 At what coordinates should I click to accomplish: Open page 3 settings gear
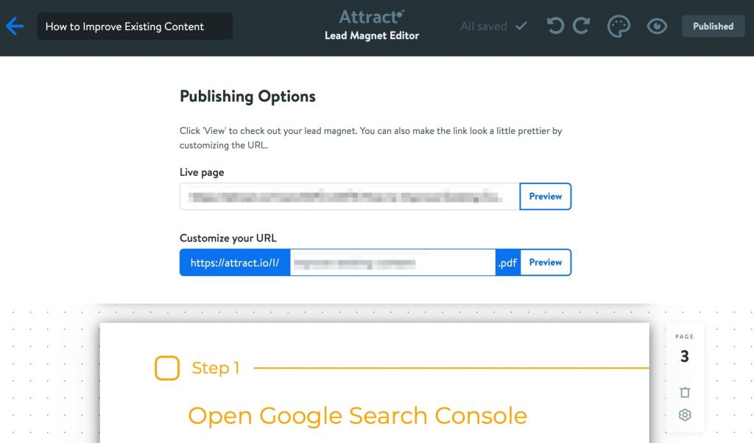click(x=685, y=415)
